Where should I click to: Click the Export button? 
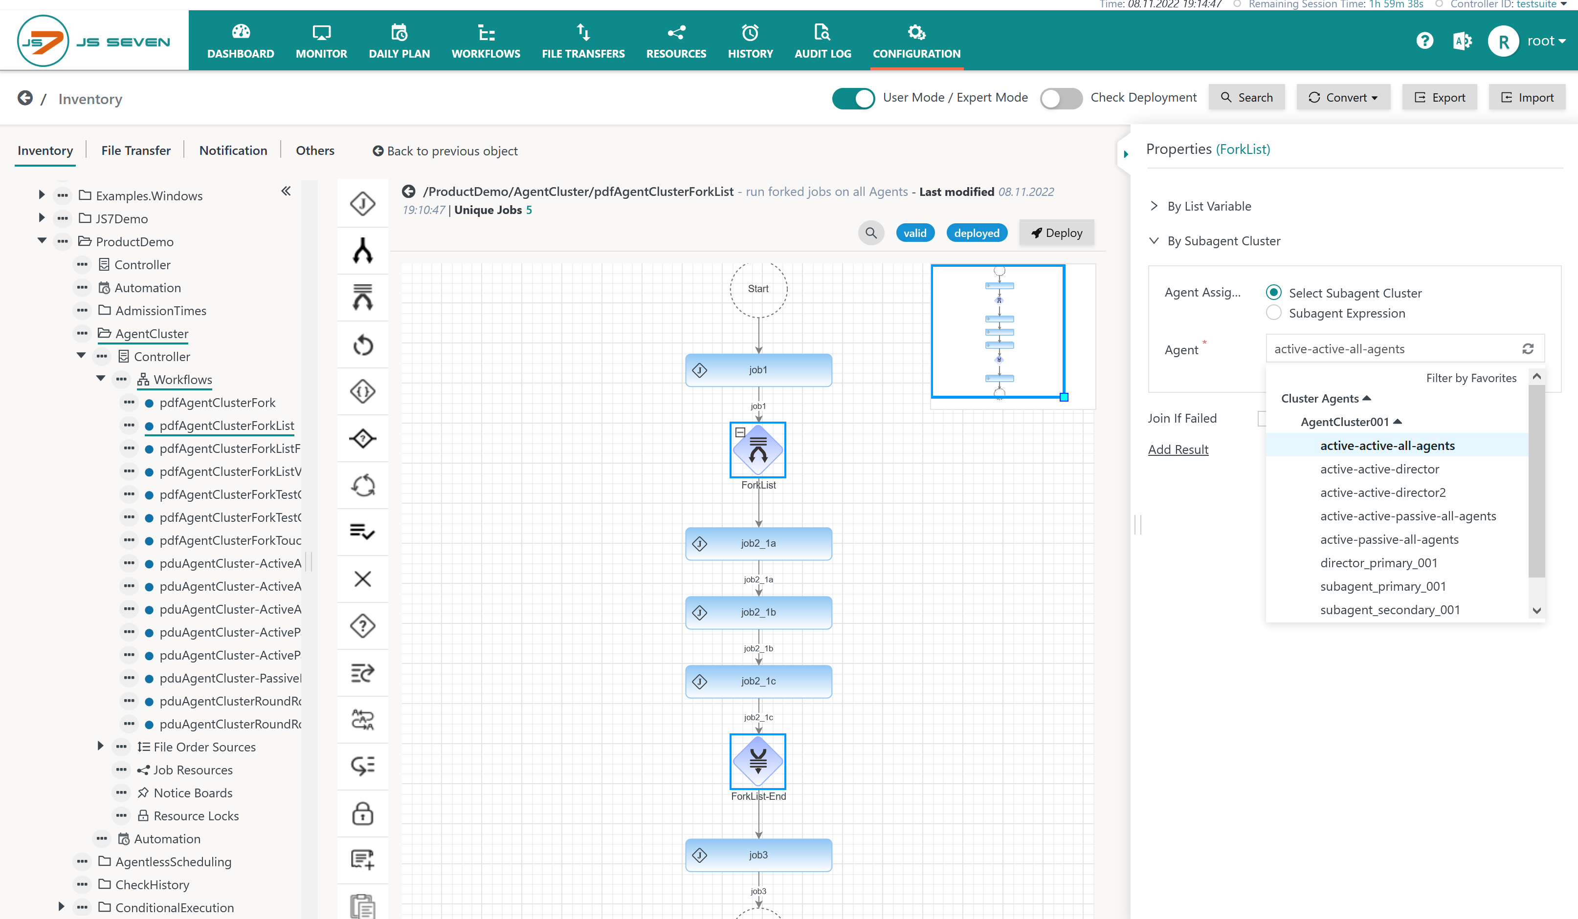1439,97
